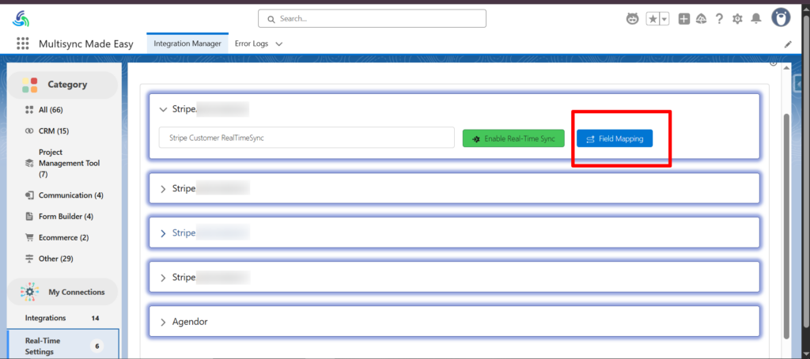
Task: Click the Agendor label text
Action: pos(190,322)
